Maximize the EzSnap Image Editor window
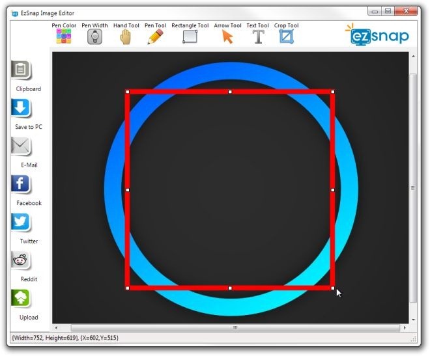Screen dimensions: 430x356 coord(388,11)
